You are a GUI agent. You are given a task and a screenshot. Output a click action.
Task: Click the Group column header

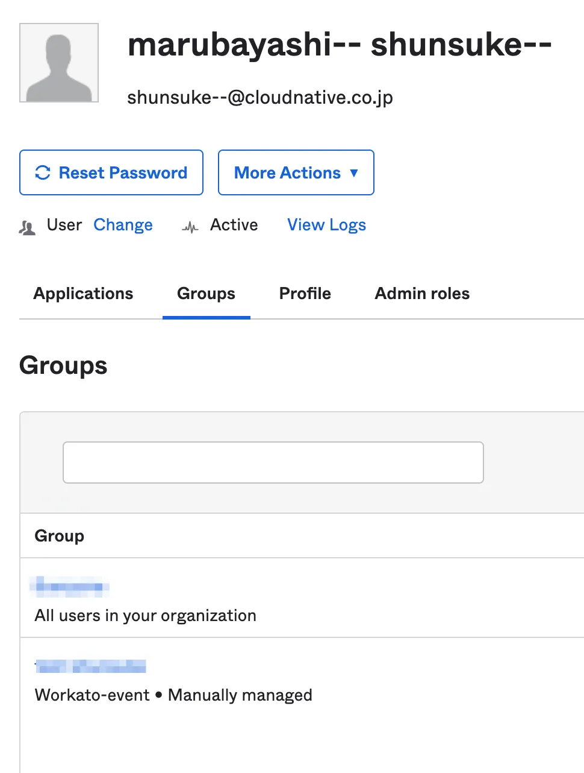click(60, 536)
